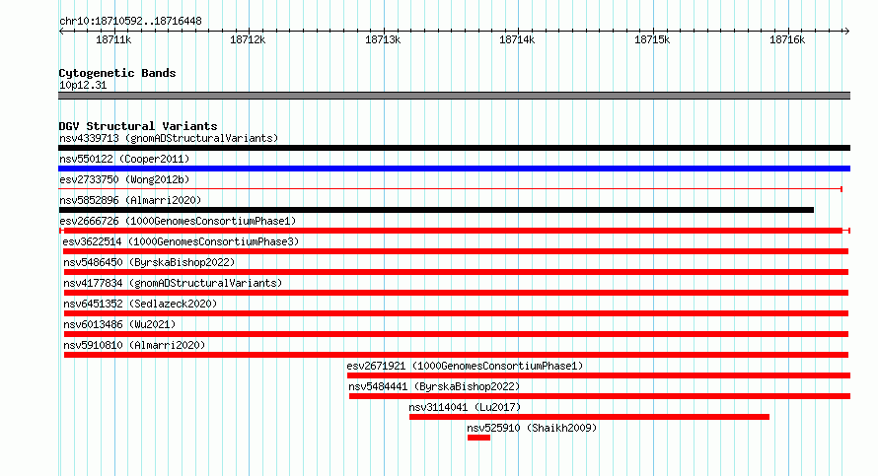Click the red nsv6451352 variant bar
This screenshot has height=476, width=878.
(x=457, y=313)
